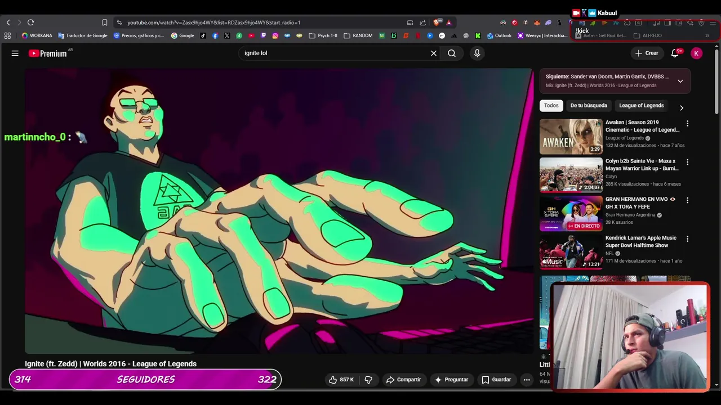Viewport: 721px width, 405px height.
Task: Click the video title Ignite (ft. Zedd)
Action: 110,364
